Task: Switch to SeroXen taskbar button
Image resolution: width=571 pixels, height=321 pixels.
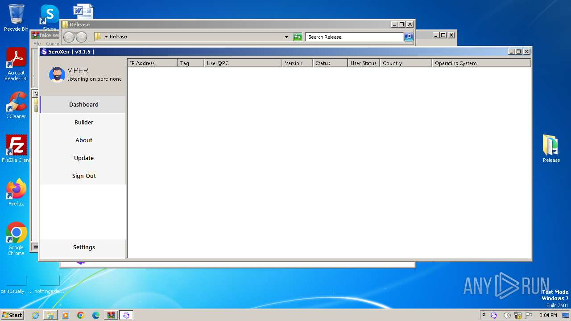Action: point(126,315)
